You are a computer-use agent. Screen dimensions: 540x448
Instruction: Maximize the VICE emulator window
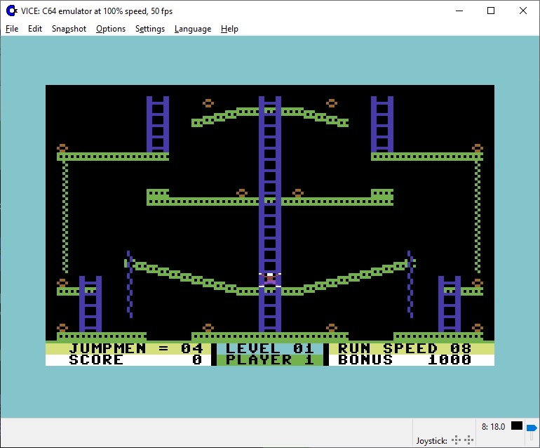click(491, 11)
